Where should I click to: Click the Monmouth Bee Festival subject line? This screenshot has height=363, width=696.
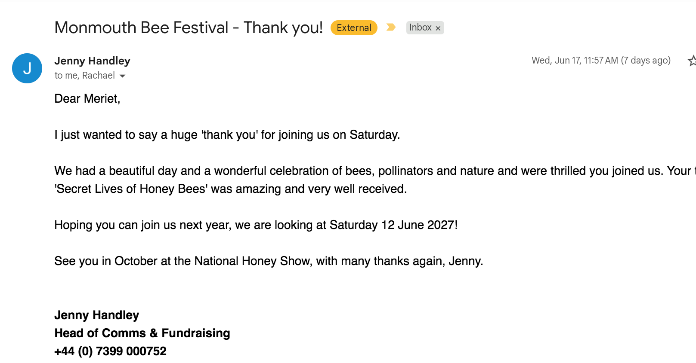pos(189,27)
